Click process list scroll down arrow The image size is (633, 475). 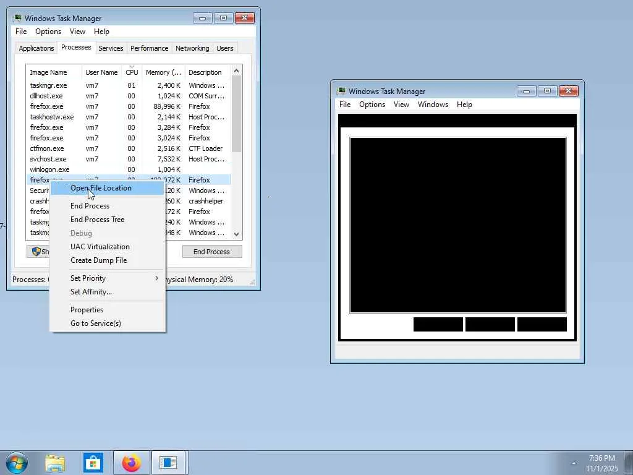[x=237, y=234]
